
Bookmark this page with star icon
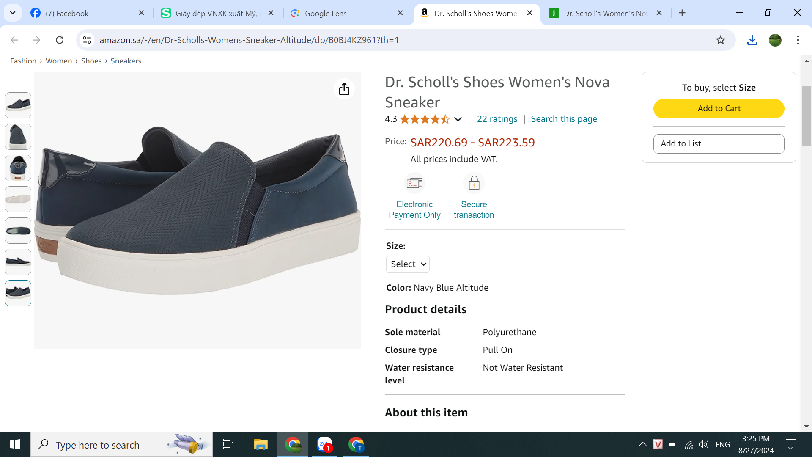[721, 40]
